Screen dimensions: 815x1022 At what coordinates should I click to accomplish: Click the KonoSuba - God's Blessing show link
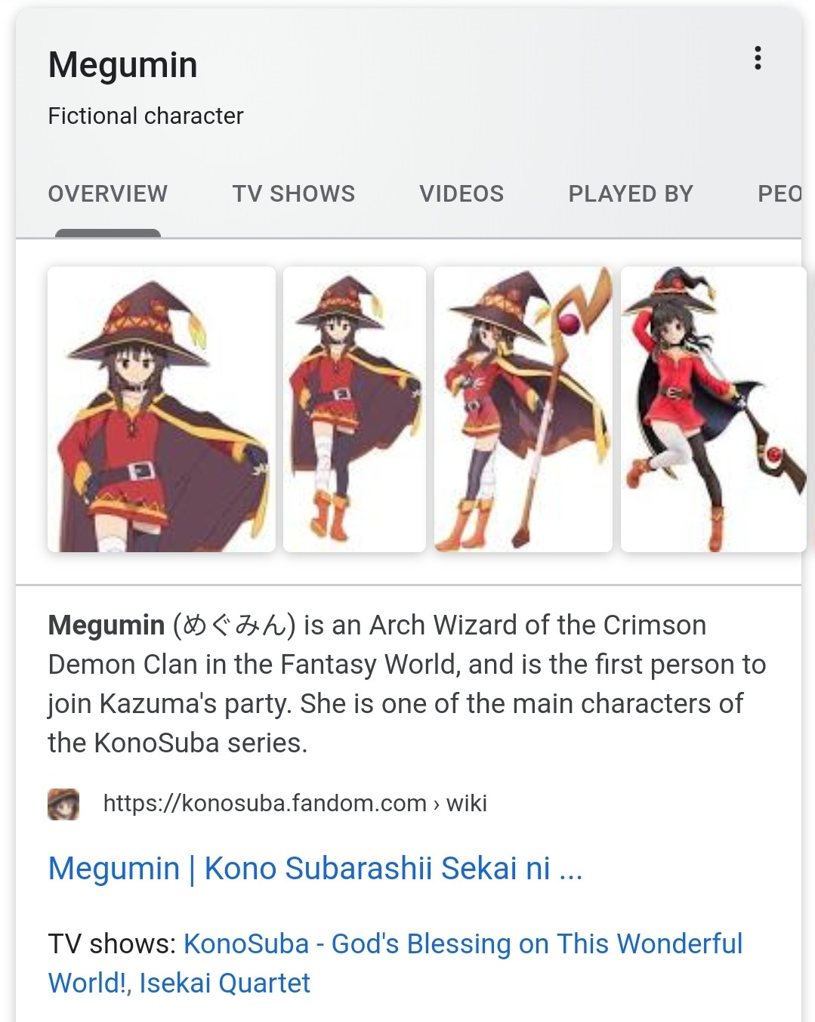(463, 943)
